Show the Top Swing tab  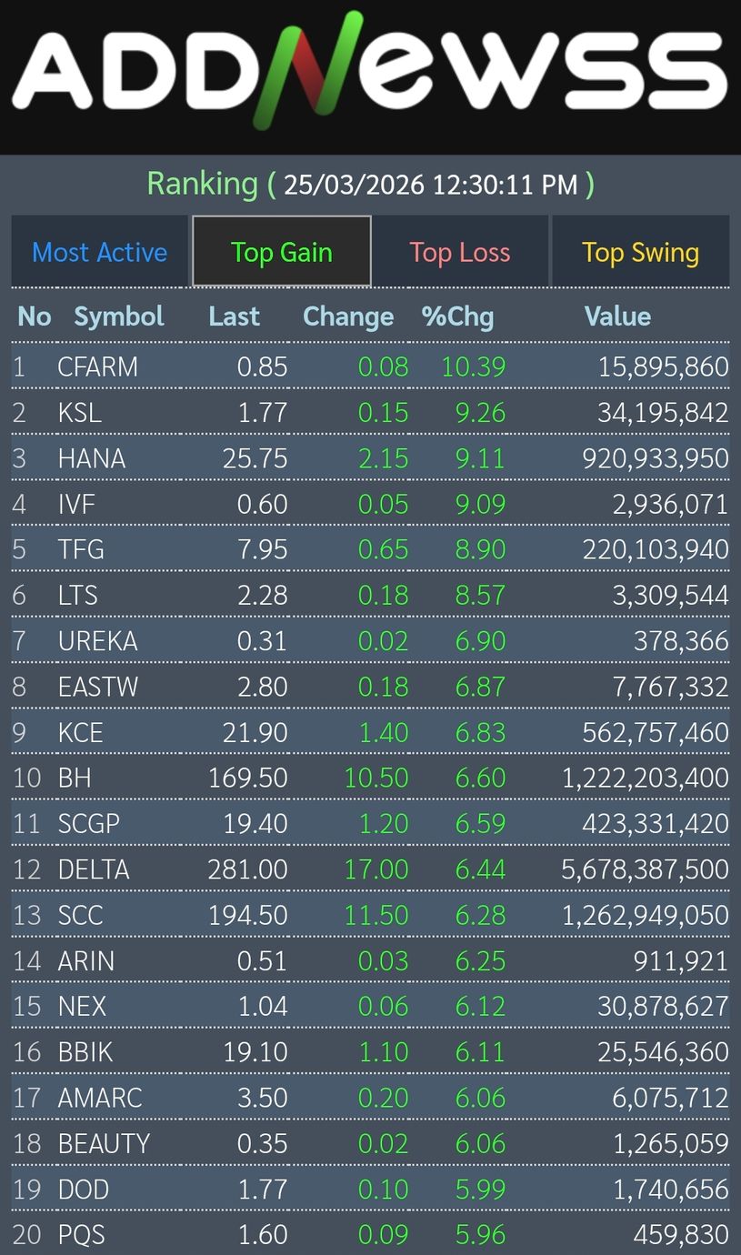pyautogui.click(x=640, y=252)
